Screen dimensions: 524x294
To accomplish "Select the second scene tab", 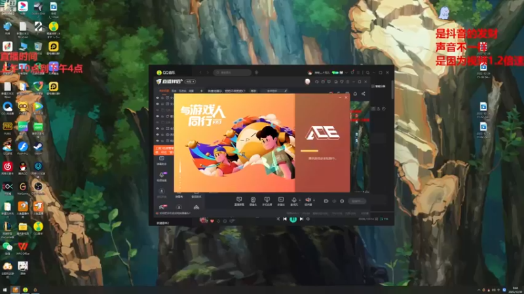I will click(174, 91).
